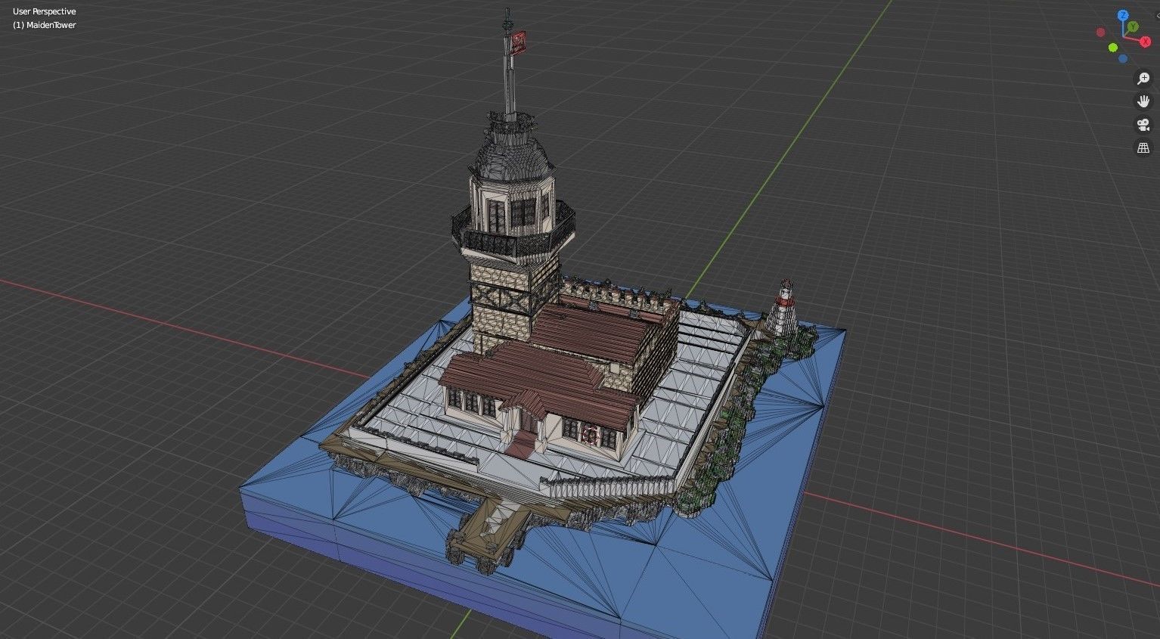Select the life ring on the building wall
Screen dimensions: 1160x639
point(591,434)
